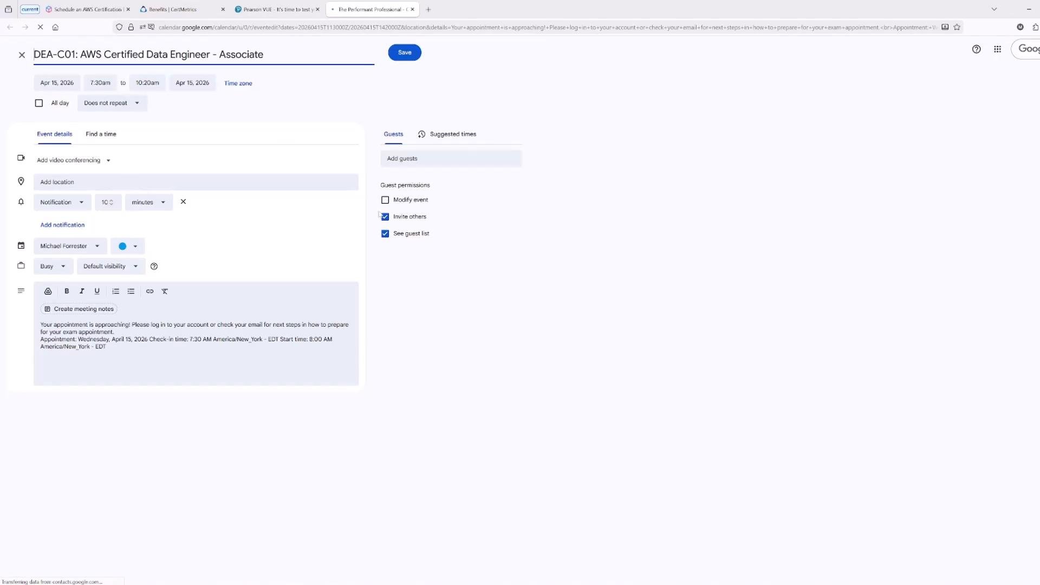Open the Calendar support help icon
The image size is (1040, 585).
976,49
